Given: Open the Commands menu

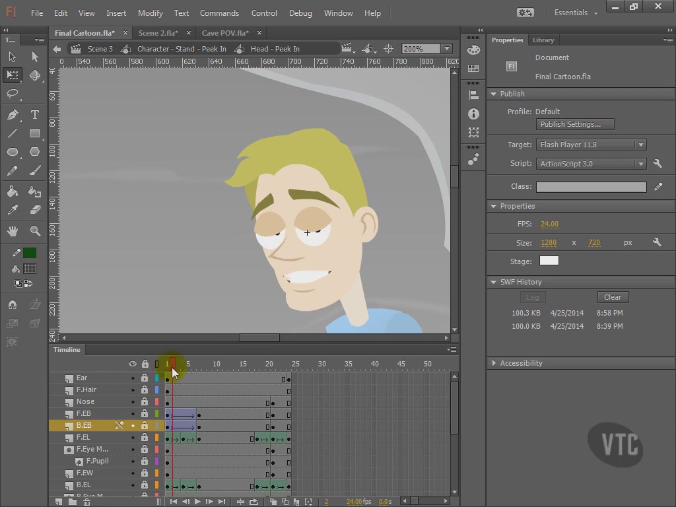Looking at the screenshot, I should 219,13.
